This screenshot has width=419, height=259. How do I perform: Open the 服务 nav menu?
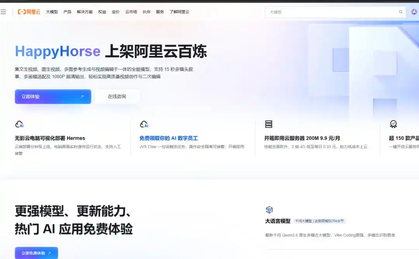tap(160, 12)
